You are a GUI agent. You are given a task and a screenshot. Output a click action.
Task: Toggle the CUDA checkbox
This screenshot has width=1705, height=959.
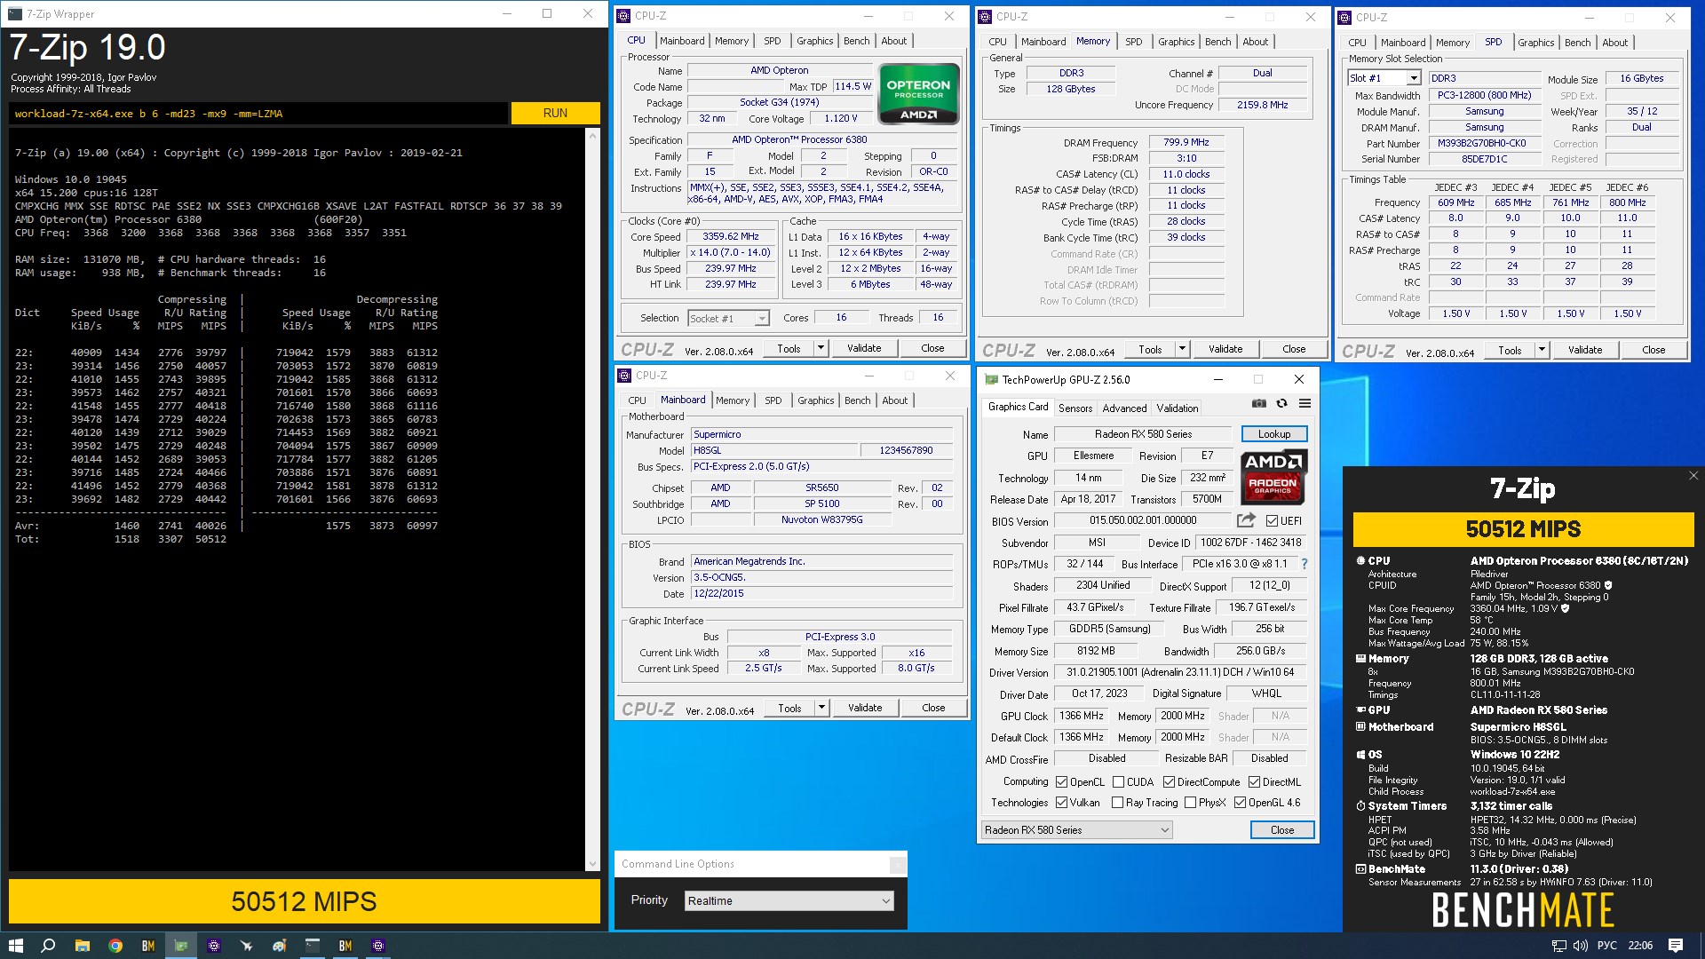(x=1117, y=782)
